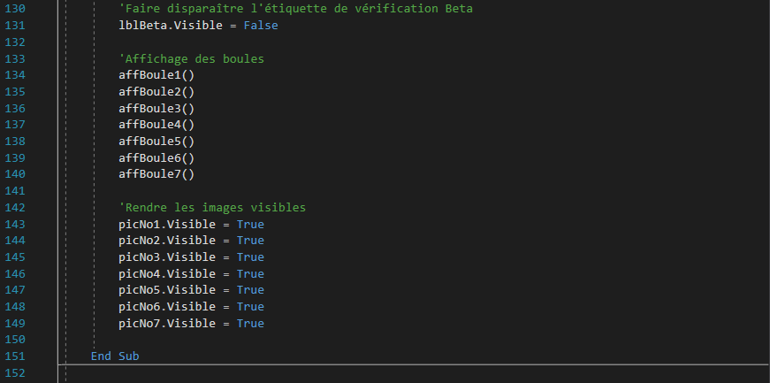770x383 pixels.
Task: Click True value on picNo6 line
Action: [250, 307]
